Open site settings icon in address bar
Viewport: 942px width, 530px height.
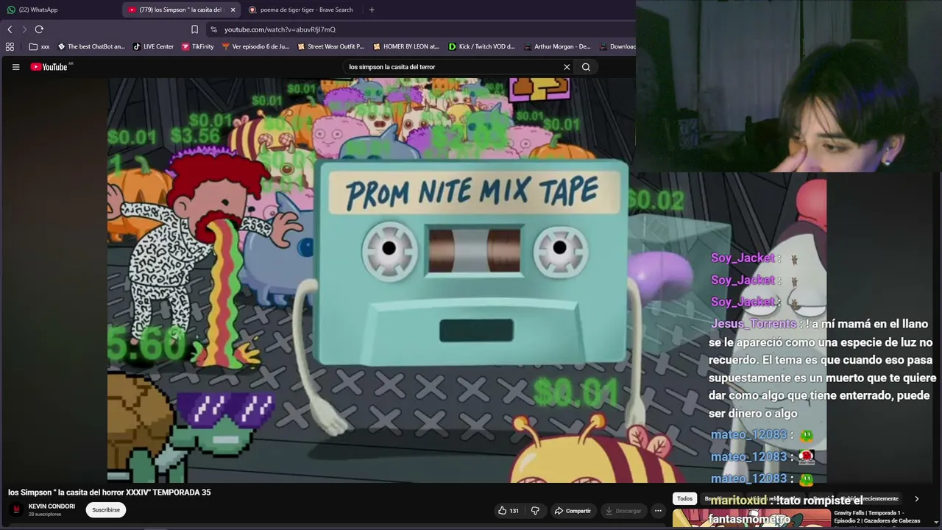point(213,29)
